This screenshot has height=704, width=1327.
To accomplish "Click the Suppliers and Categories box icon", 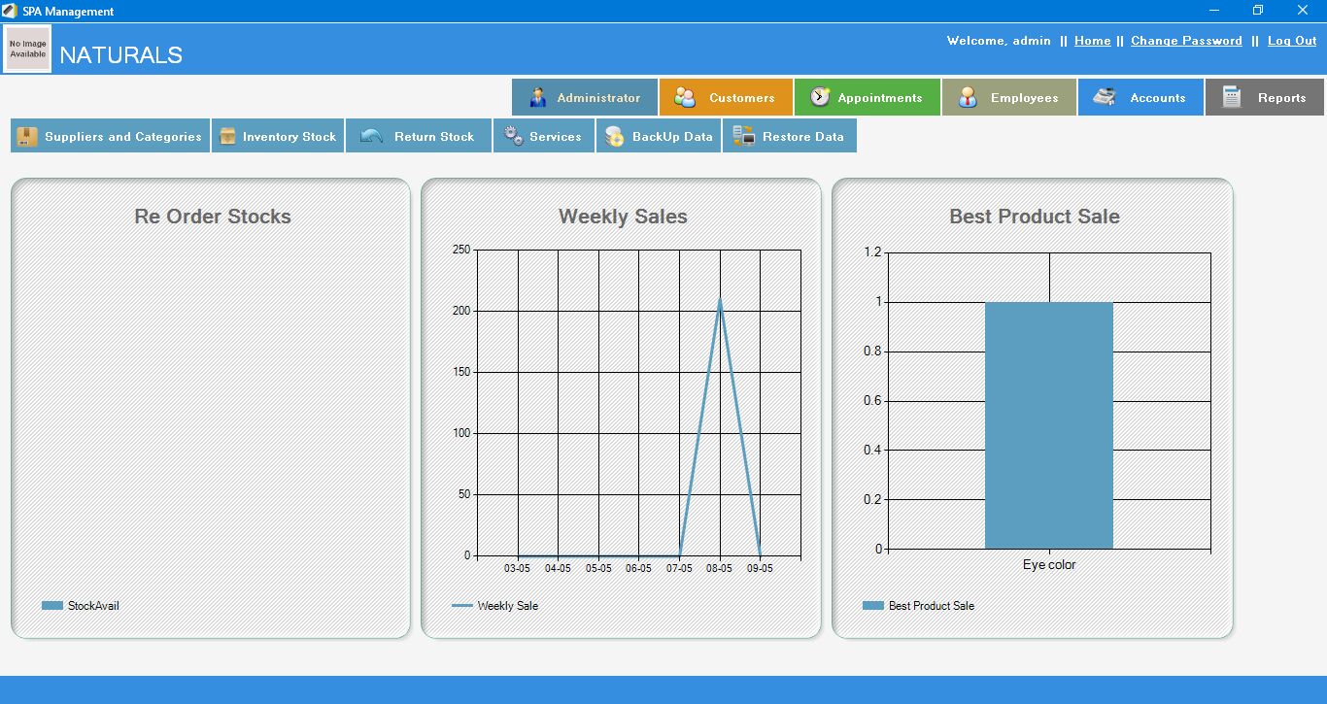I will pos(27,137).
